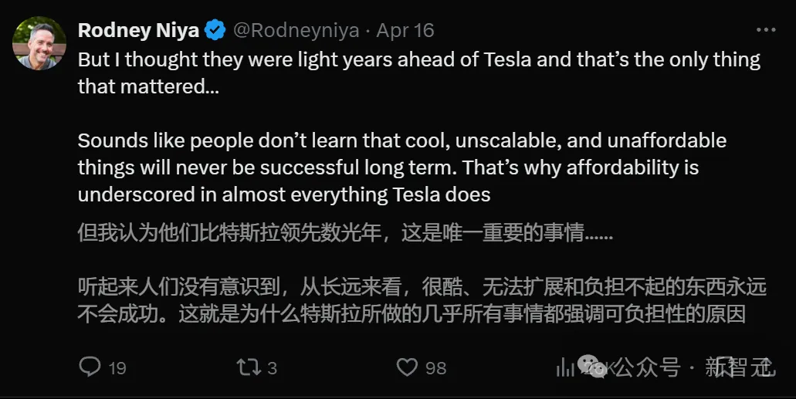This screenshot has width=796, height=399.
Task: Open the three-dot more options menu
Action: pos(765,31)
